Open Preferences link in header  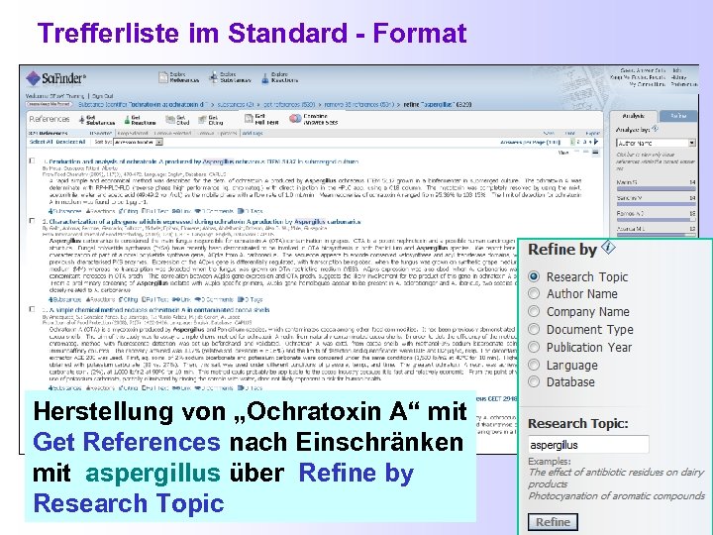pos(683,84)
